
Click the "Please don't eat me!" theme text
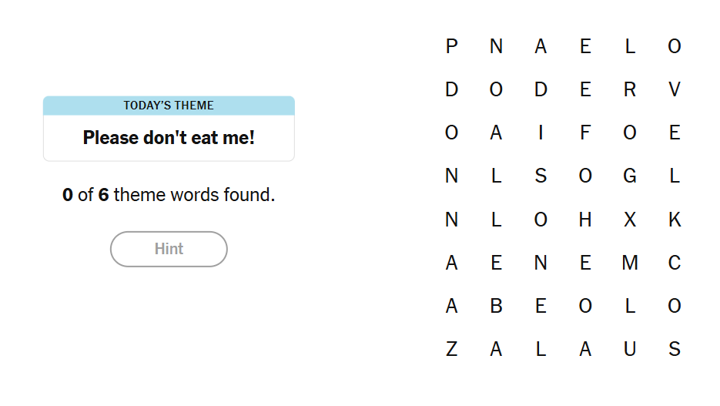coord(169,138)
